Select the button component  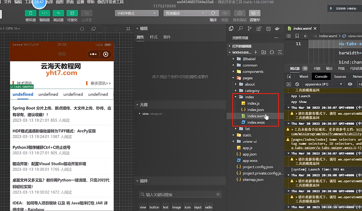pos(154,207)
